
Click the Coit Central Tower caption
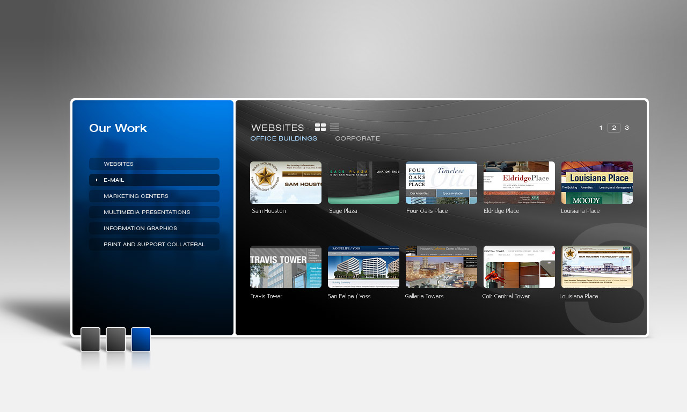tap(506, 296)
